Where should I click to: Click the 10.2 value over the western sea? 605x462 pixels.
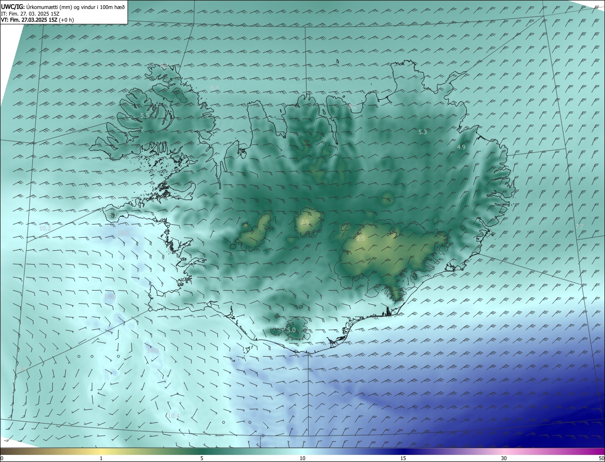(45, 228)
